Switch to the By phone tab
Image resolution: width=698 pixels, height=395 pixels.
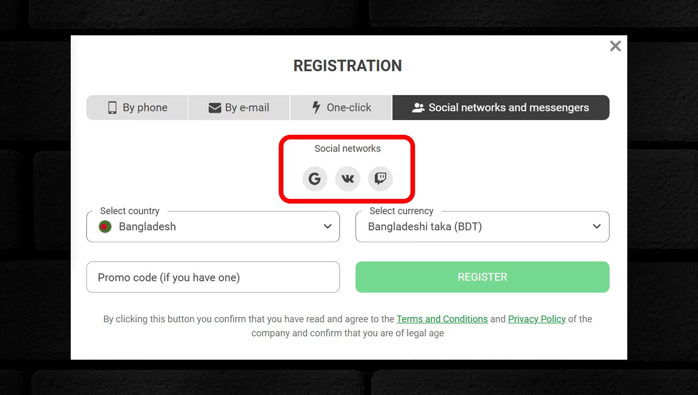(137, 108)
